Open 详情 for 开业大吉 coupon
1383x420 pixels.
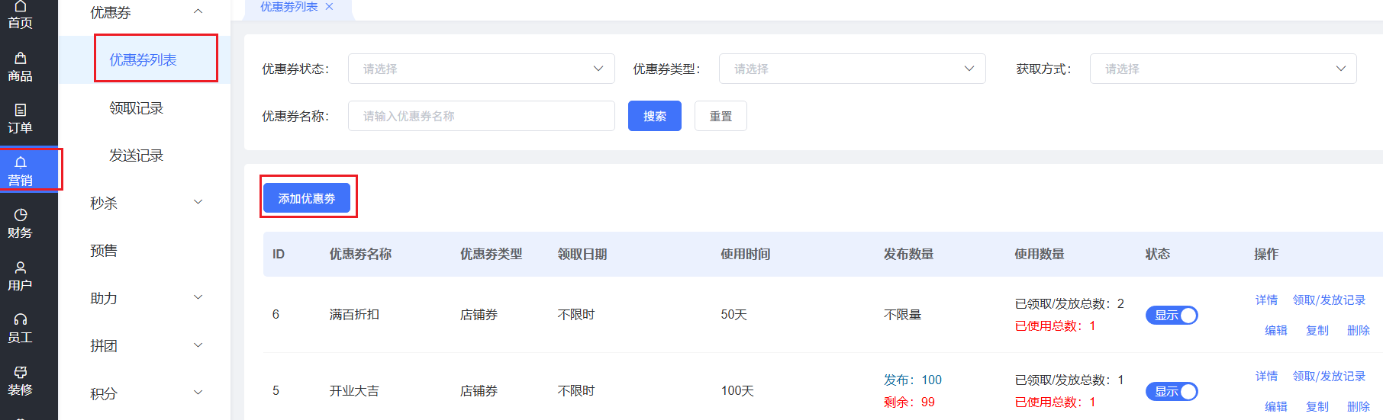(x=1266, y=377)
